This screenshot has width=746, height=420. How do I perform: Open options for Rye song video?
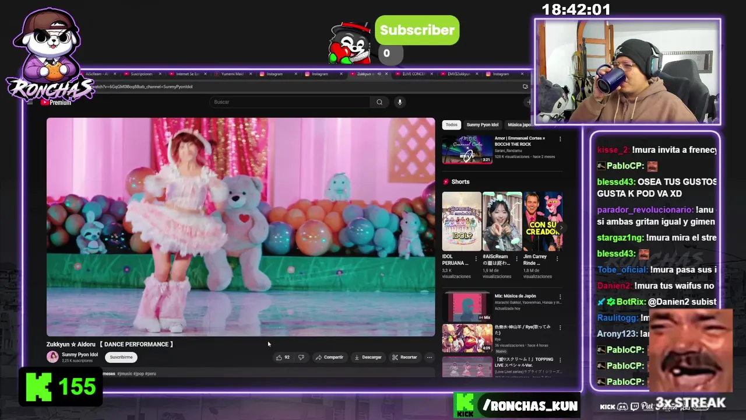[x=560, y=328]
